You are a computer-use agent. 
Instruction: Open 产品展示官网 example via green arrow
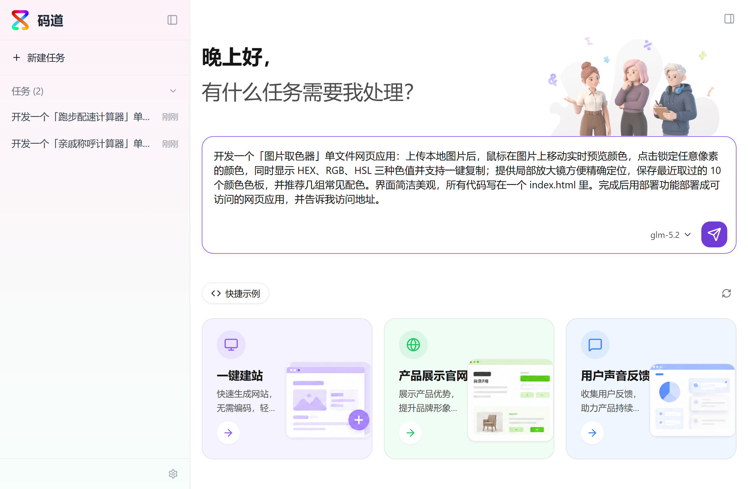coord(410,433)
